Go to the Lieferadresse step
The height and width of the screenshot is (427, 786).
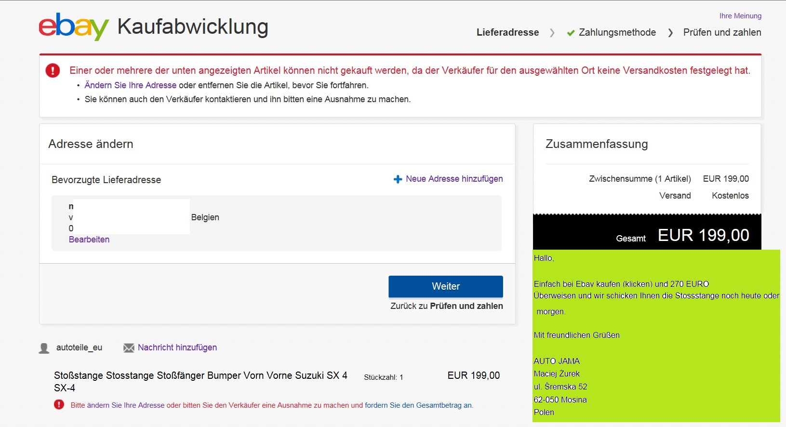(x=507, y=32)
